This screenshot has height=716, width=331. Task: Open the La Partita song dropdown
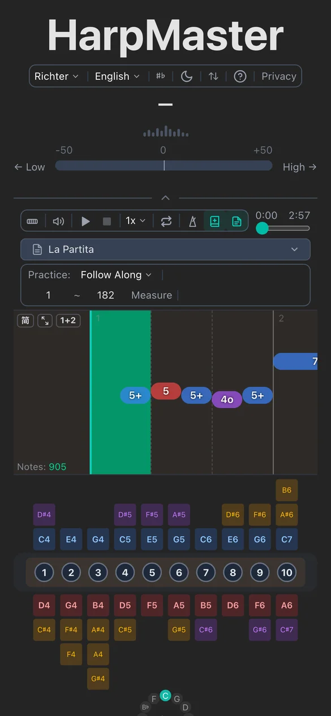point(165,249)
